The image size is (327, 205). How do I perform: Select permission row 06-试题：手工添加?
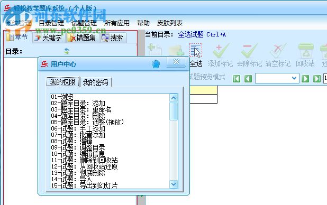110,128
